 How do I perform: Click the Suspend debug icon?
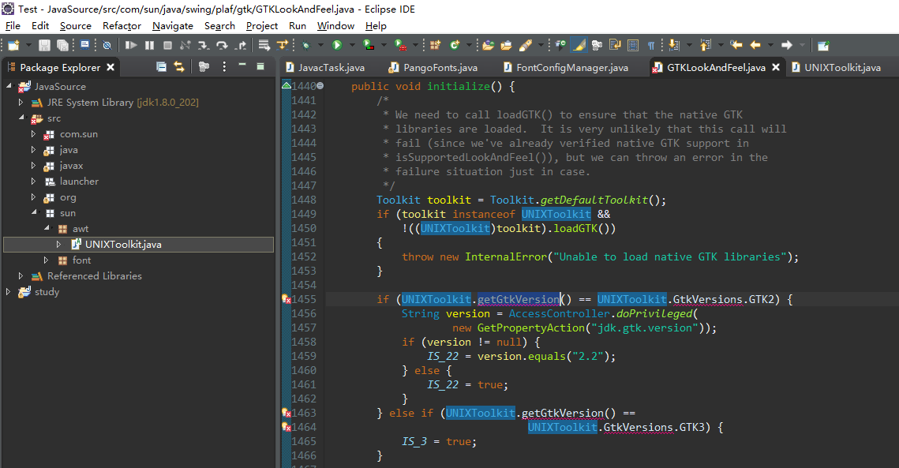pyautogui.click(x=150, y=45)
